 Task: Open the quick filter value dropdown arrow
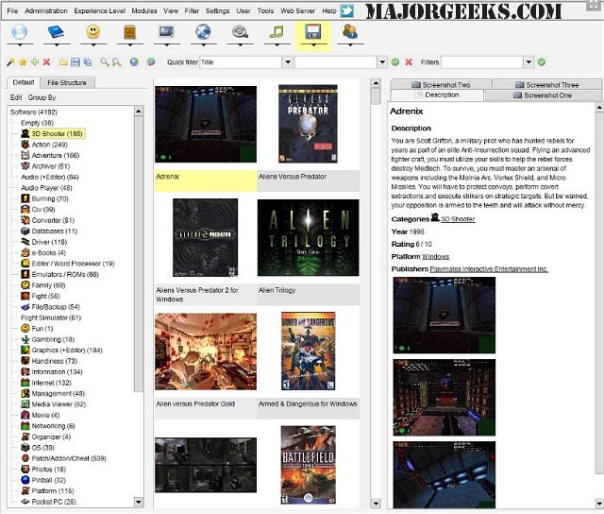381,62
